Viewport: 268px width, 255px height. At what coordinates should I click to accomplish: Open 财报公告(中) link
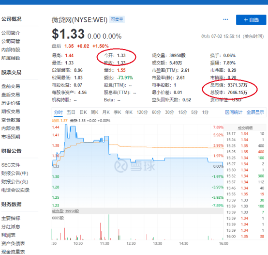pos(15,173)
